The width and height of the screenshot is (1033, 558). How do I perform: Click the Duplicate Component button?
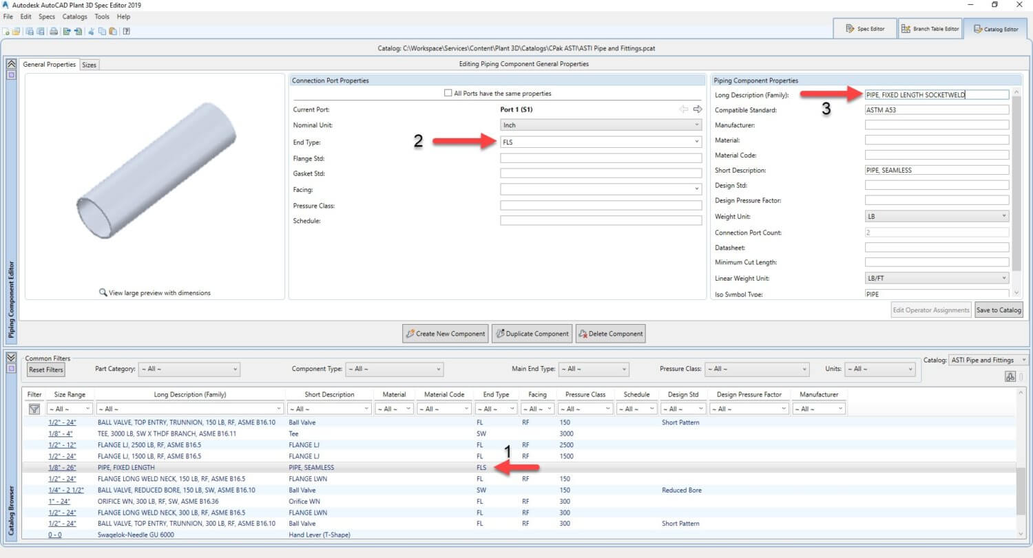[532, 334]
